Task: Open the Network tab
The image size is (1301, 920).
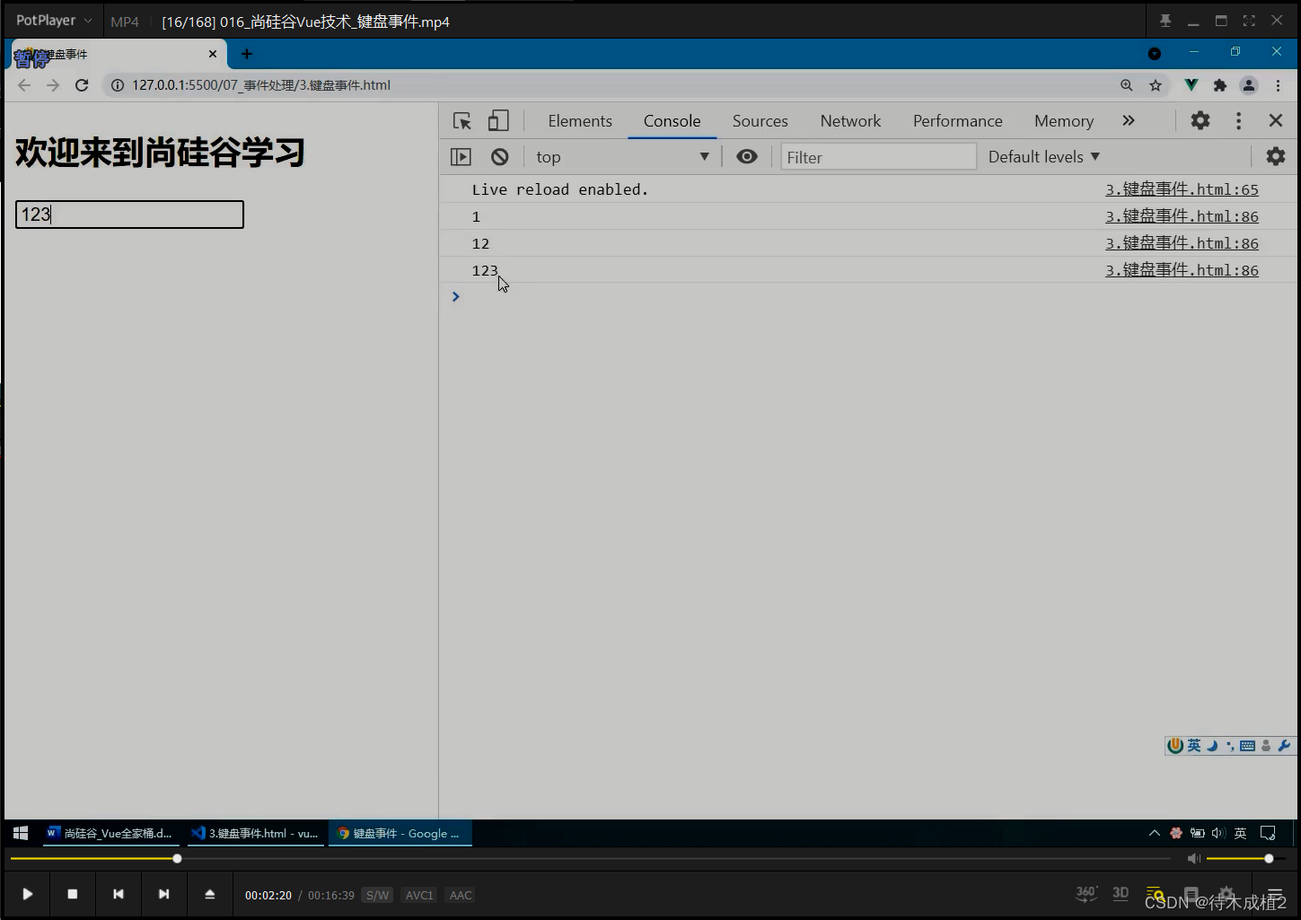Action: 850,121
